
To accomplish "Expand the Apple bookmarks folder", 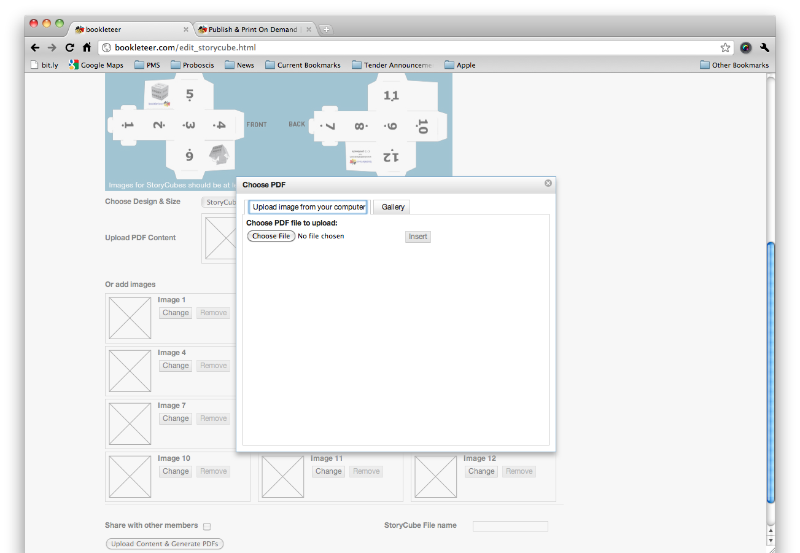I will pos(460,65).
